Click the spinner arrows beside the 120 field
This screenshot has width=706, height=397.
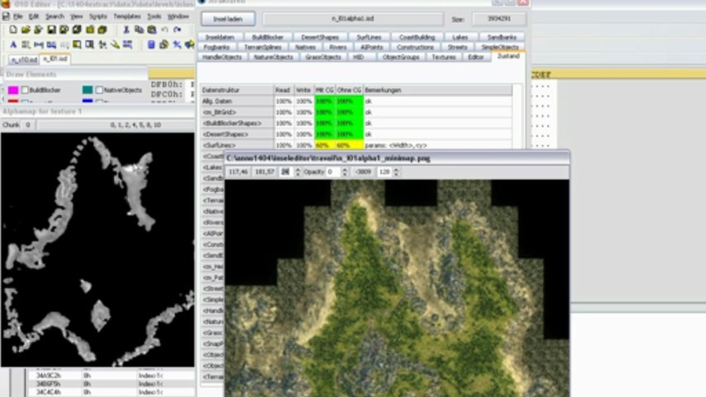396,173
